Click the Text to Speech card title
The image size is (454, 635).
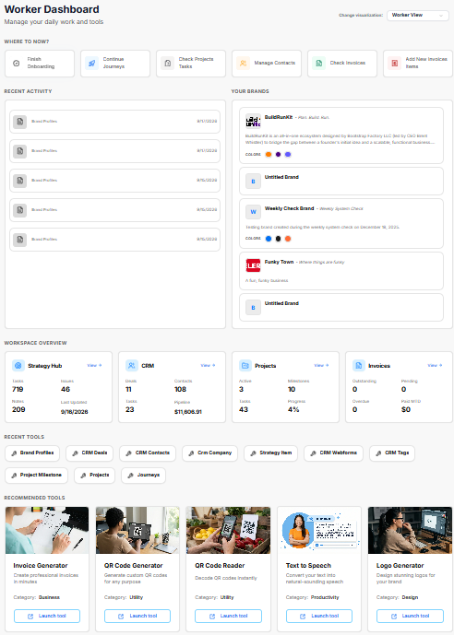pyautogui.click(x=308, y=565)
